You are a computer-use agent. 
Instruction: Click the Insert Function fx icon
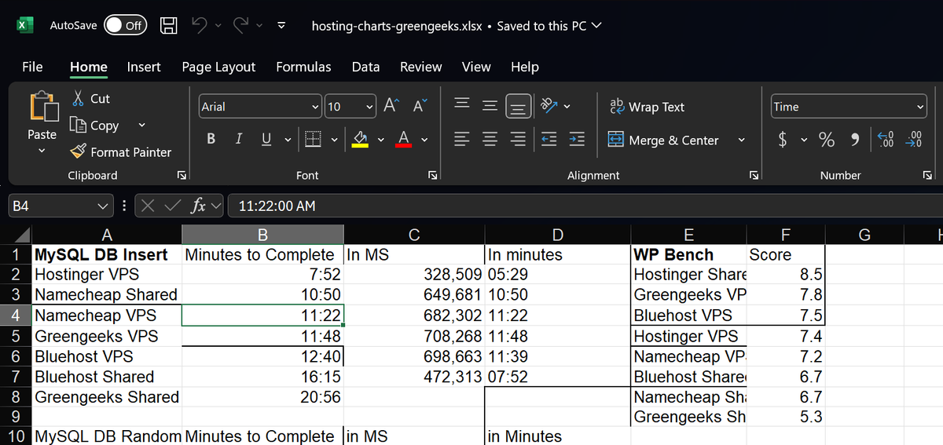point(198,206)
